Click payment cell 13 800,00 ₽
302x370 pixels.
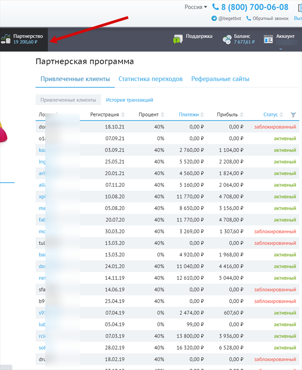[190, 336]
